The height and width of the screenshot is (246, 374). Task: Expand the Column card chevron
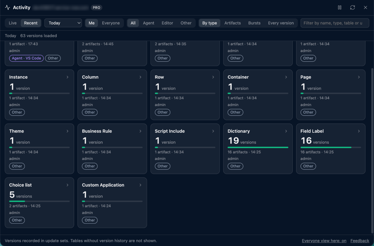coord(140,77)
